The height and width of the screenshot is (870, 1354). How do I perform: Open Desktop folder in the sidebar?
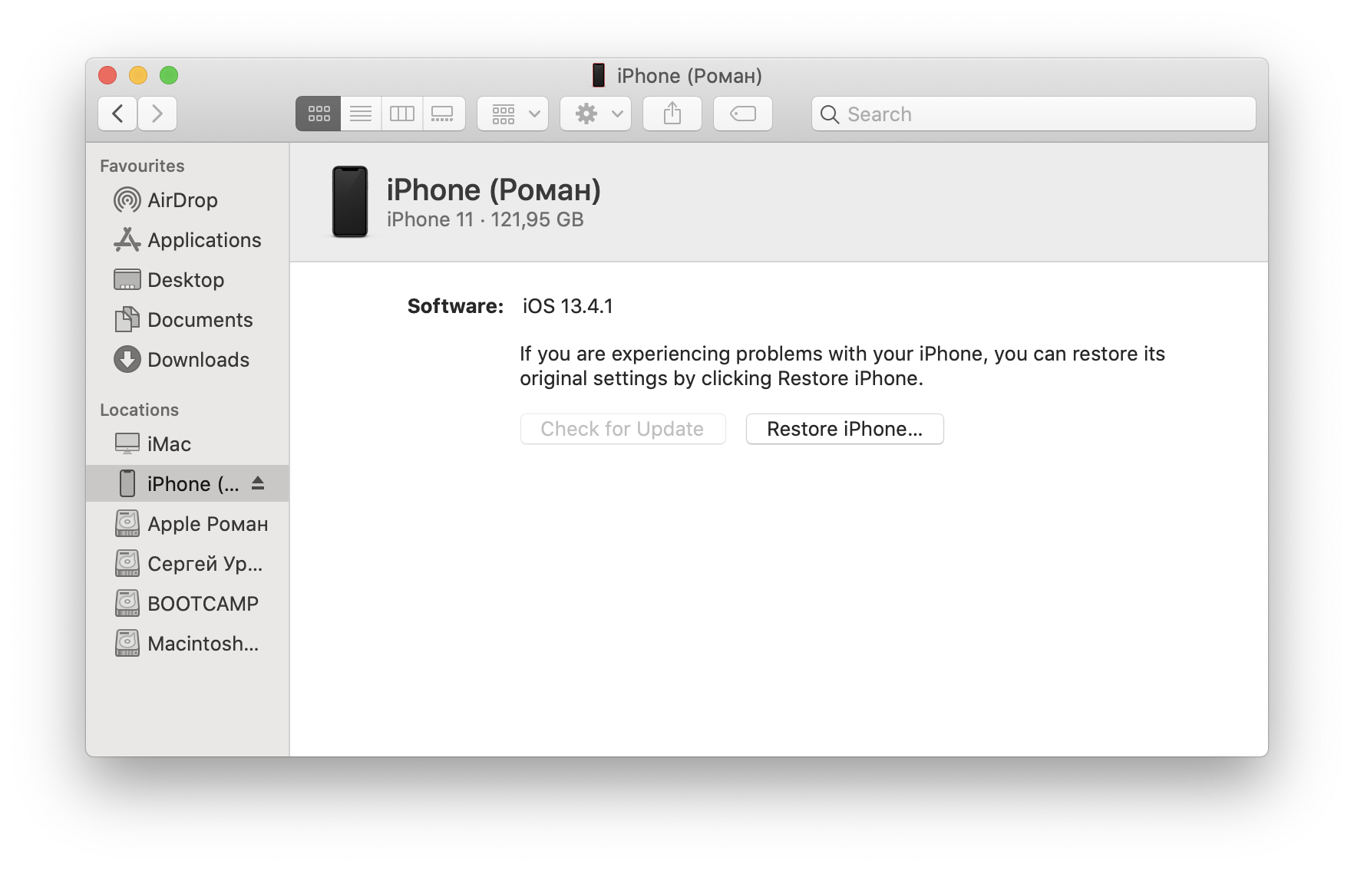(187, 280)
